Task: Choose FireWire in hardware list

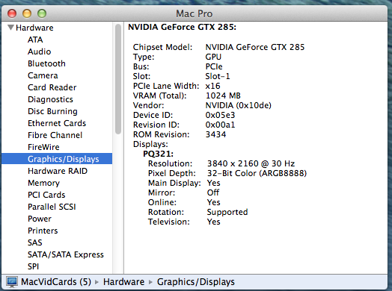Action: coord(43,147)
